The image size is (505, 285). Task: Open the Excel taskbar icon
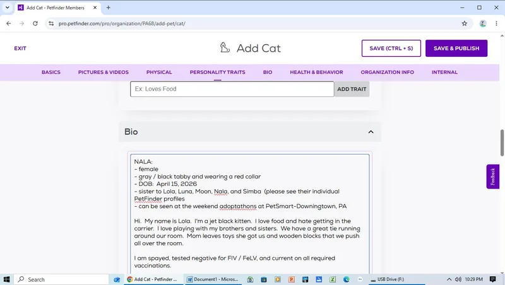coord(333,279)
